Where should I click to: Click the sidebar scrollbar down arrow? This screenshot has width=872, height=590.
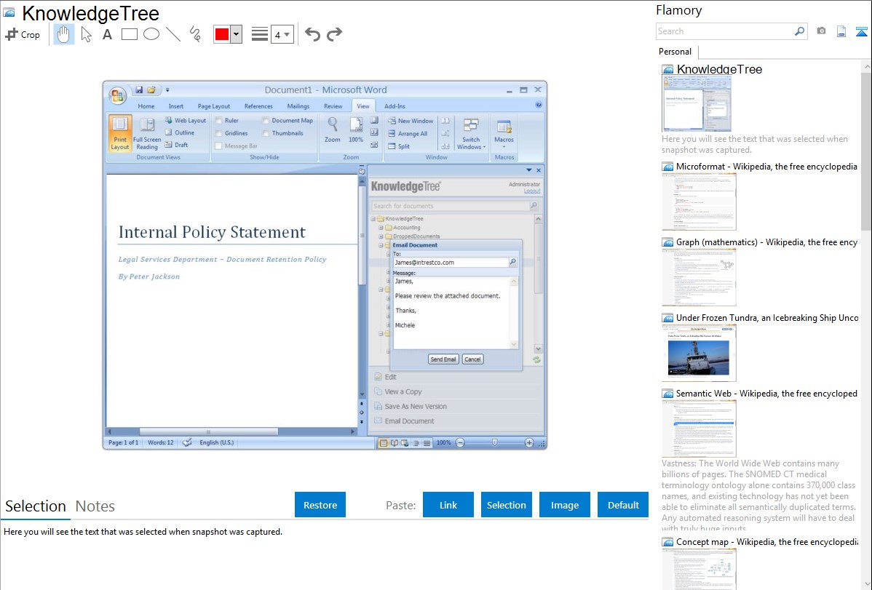(866, 584)
